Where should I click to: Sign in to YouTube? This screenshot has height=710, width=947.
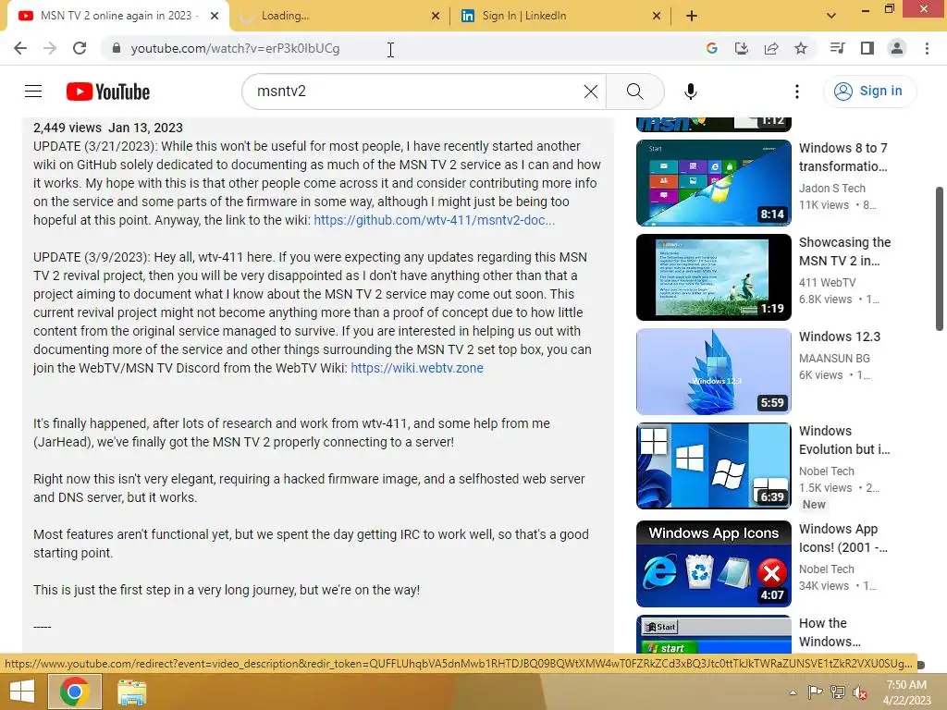pyautogui.click(x=869, y=92)
